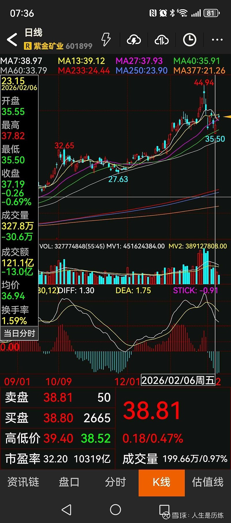Tap the MA233:24.44 indicator label
This screenshot has height=523, width=231.
pos(84,70)
